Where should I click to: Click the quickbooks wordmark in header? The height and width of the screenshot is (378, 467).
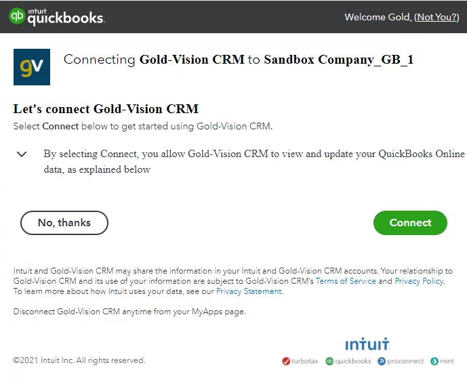tap(66, 17)
